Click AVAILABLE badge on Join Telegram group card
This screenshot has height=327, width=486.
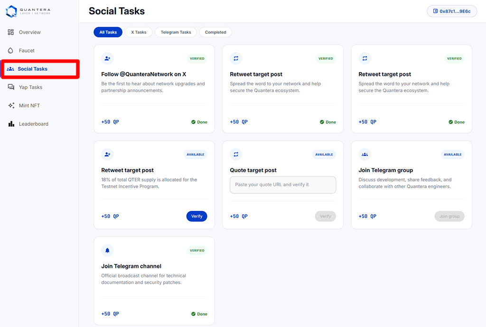pyautogui.click(x=452, y=154)
